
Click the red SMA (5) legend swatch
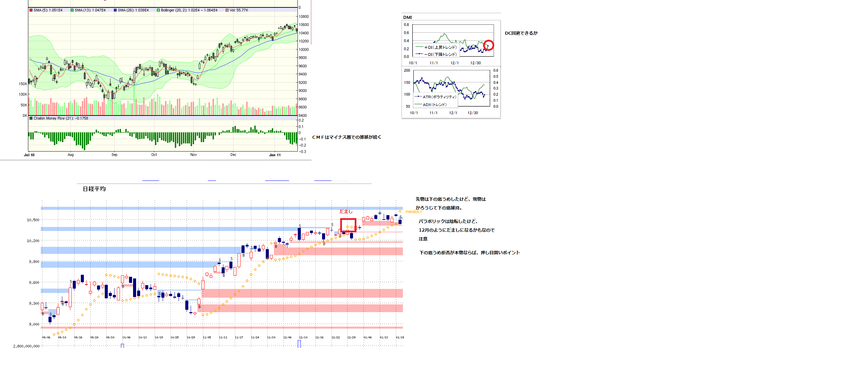[x=31, y=10]
